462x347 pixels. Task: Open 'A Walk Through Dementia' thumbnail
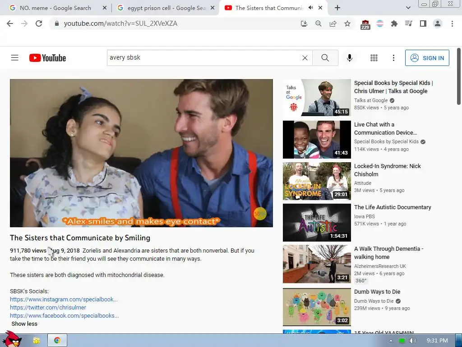pos(317,264)
